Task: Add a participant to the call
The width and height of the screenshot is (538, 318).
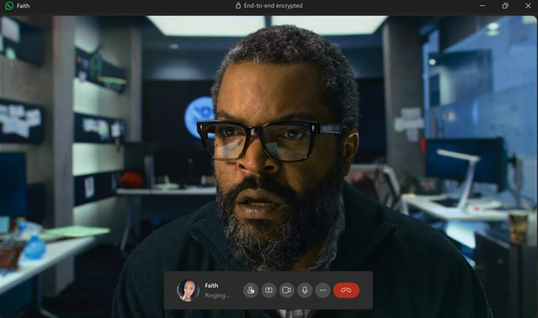Action: [251, 290]
